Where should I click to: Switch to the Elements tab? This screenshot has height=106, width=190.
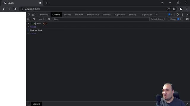tap(44, 14)
